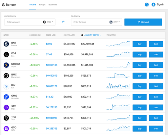This screenshot has height=135, width=168.
Task: Sort by Price USD column header
Action: pos(51,35)
